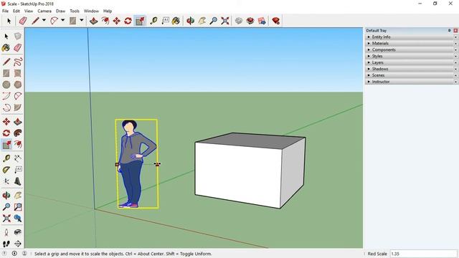Image resolution: width=459 pixels, height=258 pixels.
Task: Close the Default Tray
Action: [455, 30]
